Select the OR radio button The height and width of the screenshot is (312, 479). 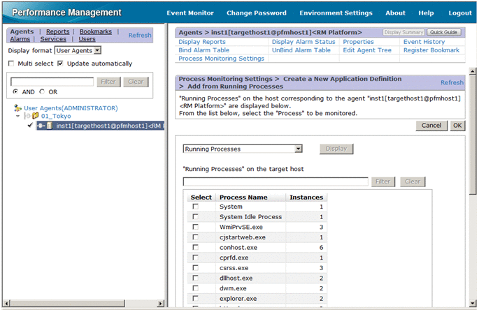pyautogui.click(x=42, y=92)
